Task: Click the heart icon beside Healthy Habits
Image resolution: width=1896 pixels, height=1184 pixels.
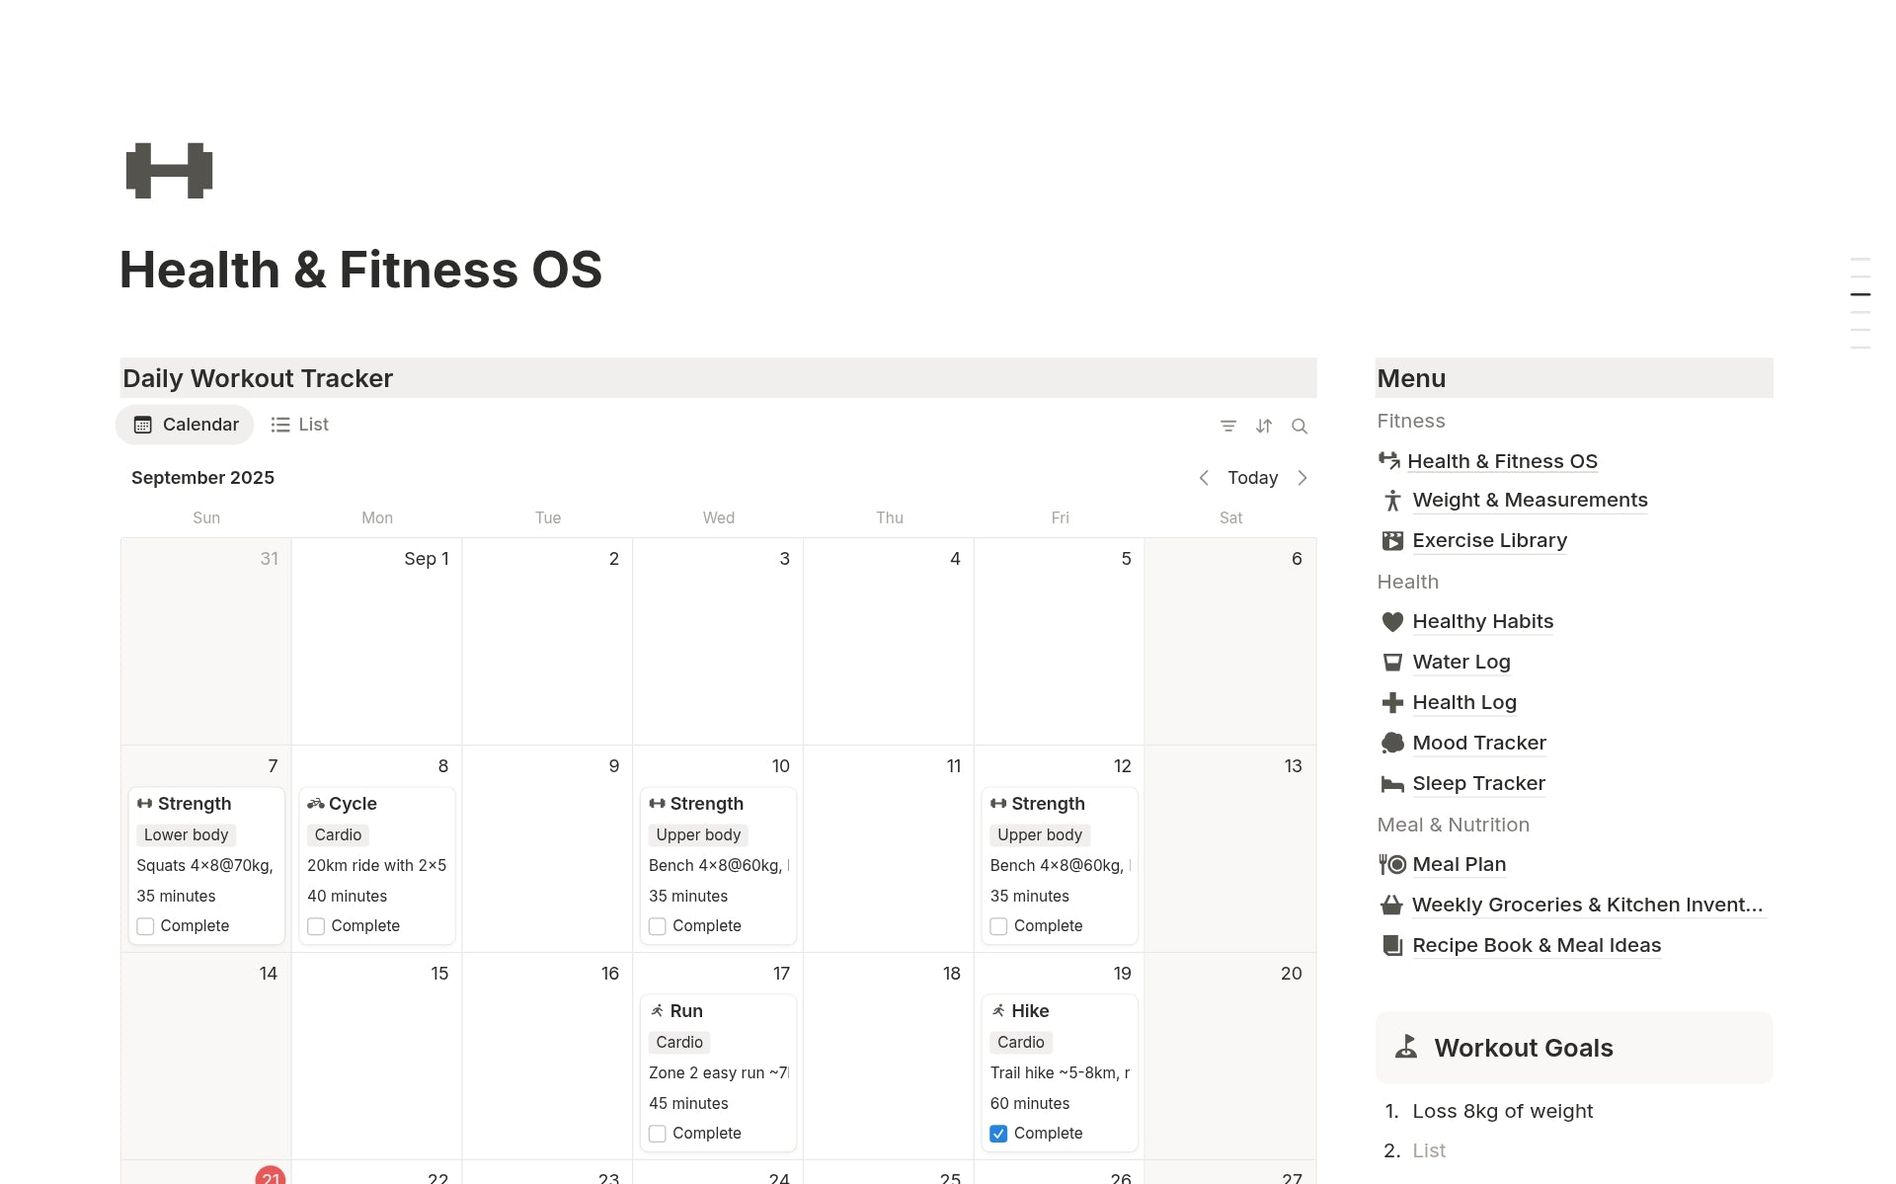Action: (x=1392, y=621)
